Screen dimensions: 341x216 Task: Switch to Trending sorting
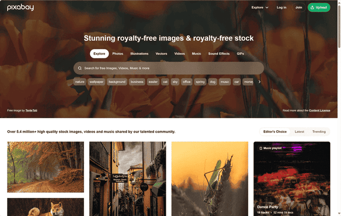[319, 132]
